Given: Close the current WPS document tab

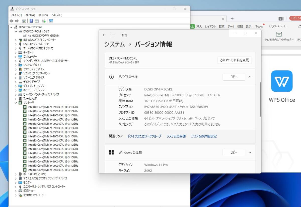Looking at the screenshot, I should 223,19.
